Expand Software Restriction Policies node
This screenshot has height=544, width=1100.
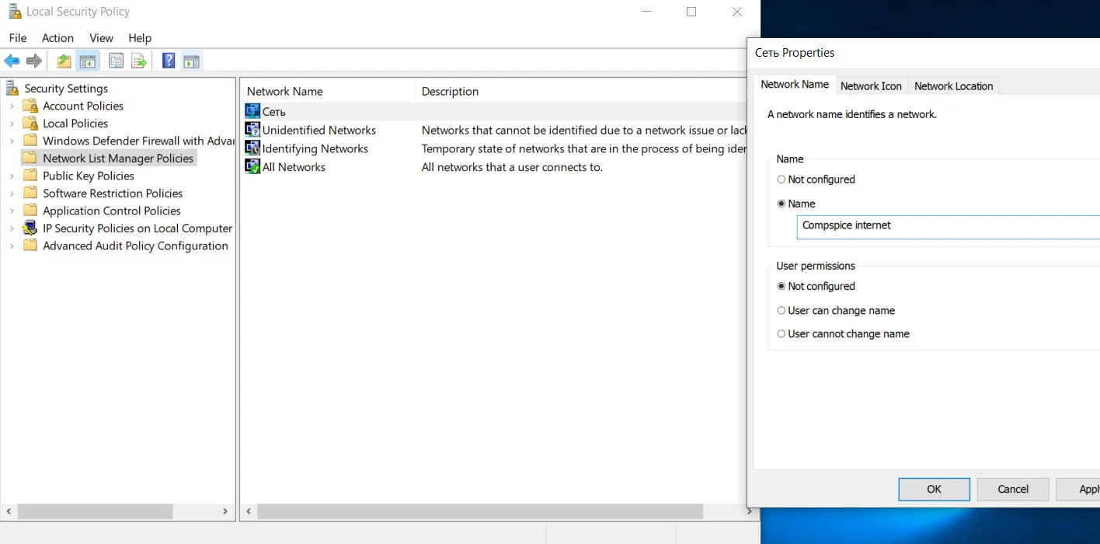pos(12,193)
